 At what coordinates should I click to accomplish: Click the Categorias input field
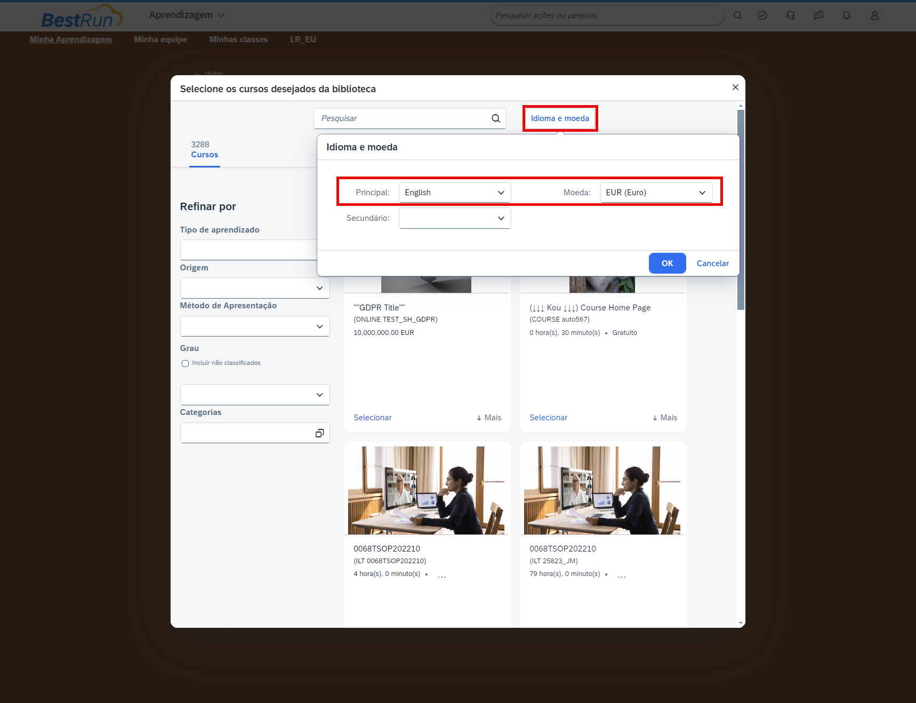(x=255, y=433)
